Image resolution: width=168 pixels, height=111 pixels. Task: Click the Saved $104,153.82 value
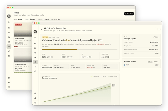[x=47, y=57]
